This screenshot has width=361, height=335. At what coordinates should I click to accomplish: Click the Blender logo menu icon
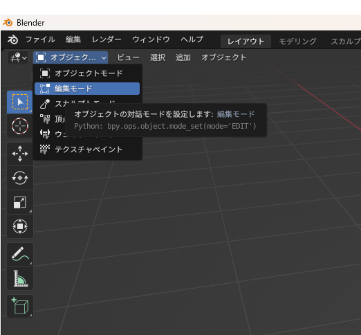12,39
